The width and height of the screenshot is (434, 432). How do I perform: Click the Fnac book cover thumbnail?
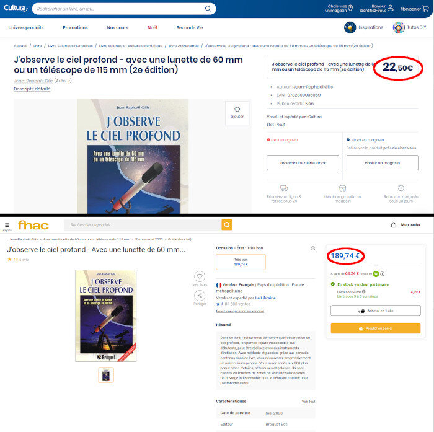(x=106, y=375)
